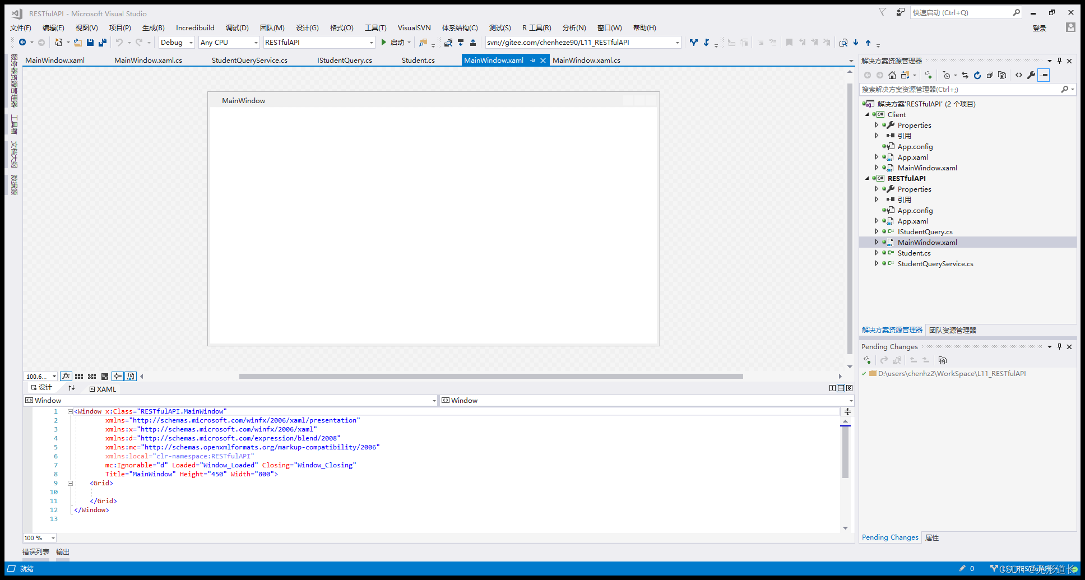Click the Sync with Active Document icon
The height and width of the screenshot is (580, 1085).
coord(965,75)
